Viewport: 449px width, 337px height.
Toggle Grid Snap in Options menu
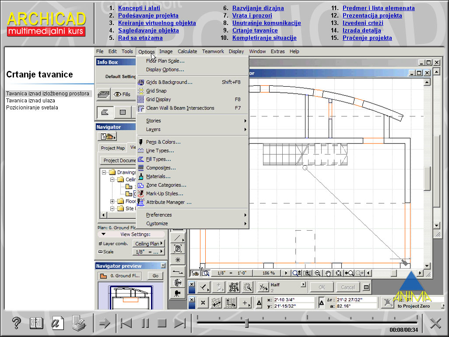[x=157, y=91]
